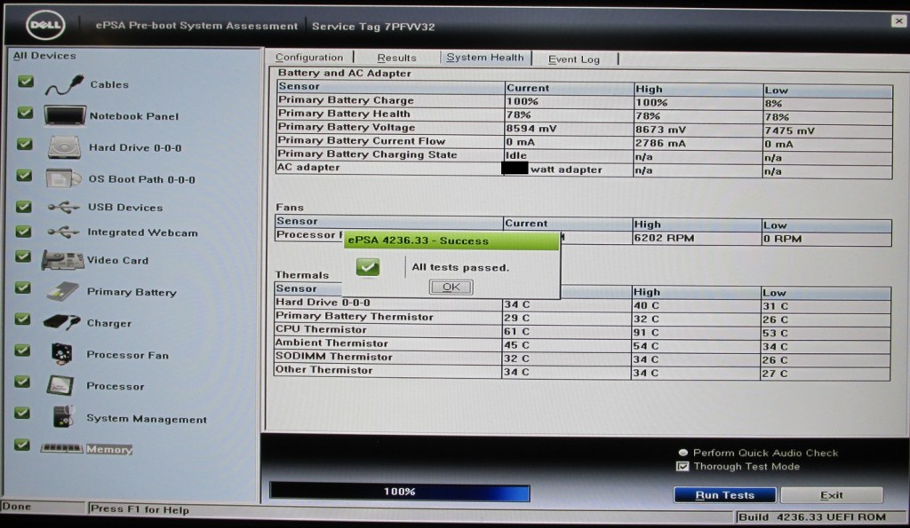The height and width of the screenshot is (528, 910).
Task: Click the Exit button
Action: click(x=832, y=495)
